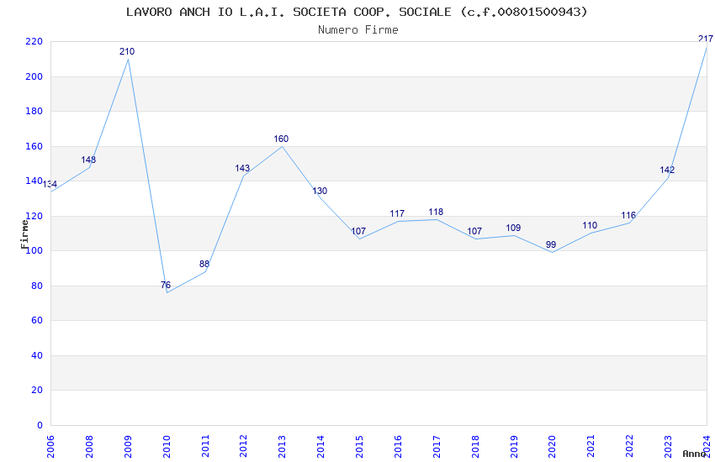The height and width of the screenshot is (462, 715).
Task: Select the y-axis value 60
Action: [x=36, y=320]
